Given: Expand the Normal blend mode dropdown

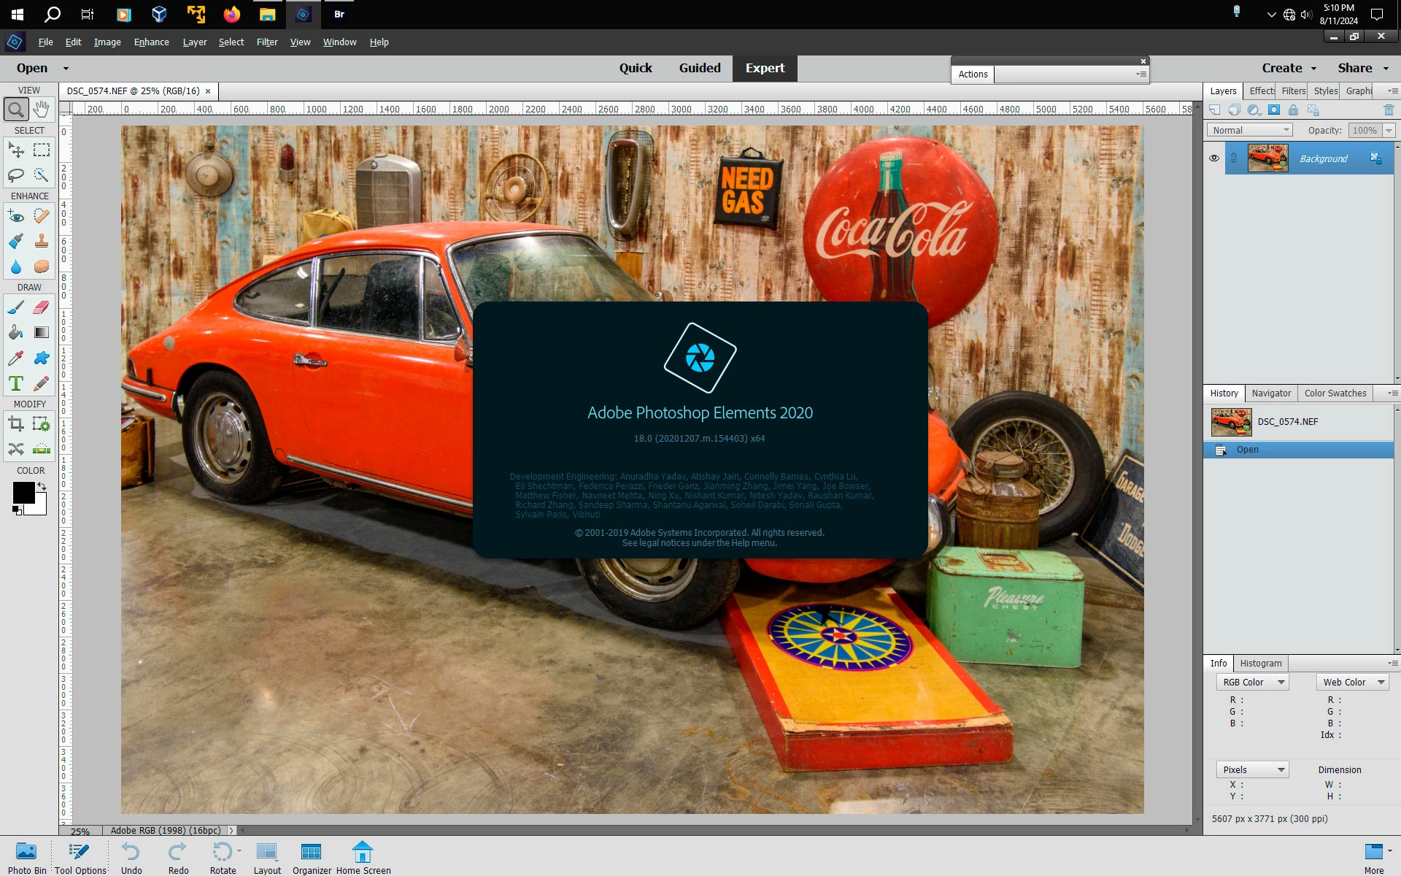Looking at the screenshot, I should pyautogui.click(x=1249, y=130).
